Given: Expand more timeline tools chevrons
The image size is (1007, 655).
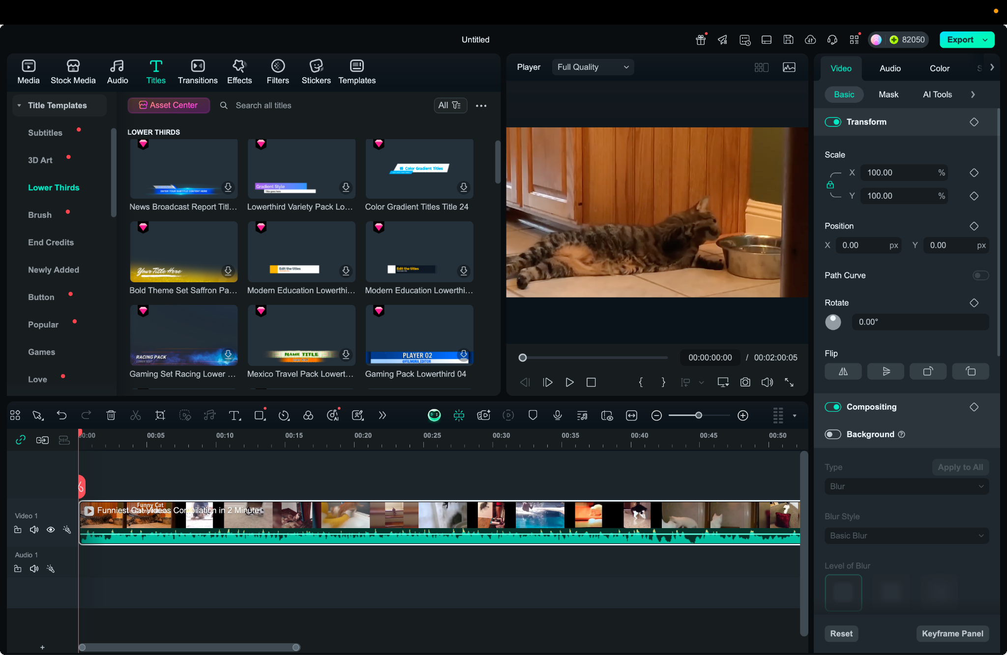Looking at the screenshot, I should click(382, 416).
